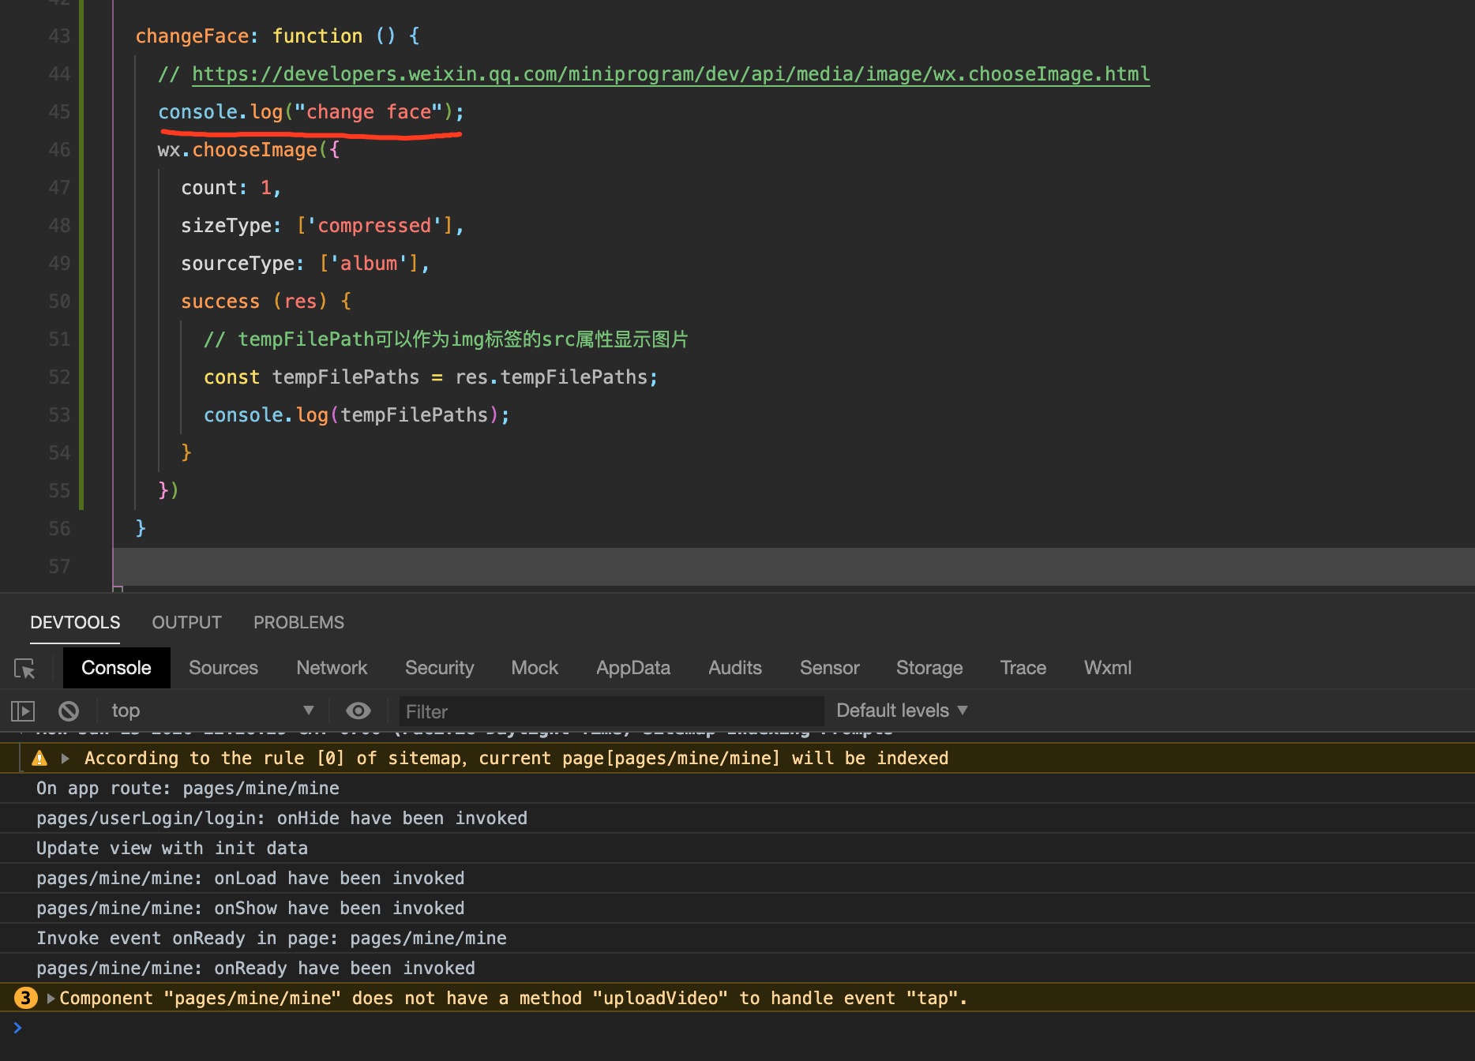
Task: Click the console prompt input line
Action: pyautogui.click(x=711, y=1028)
